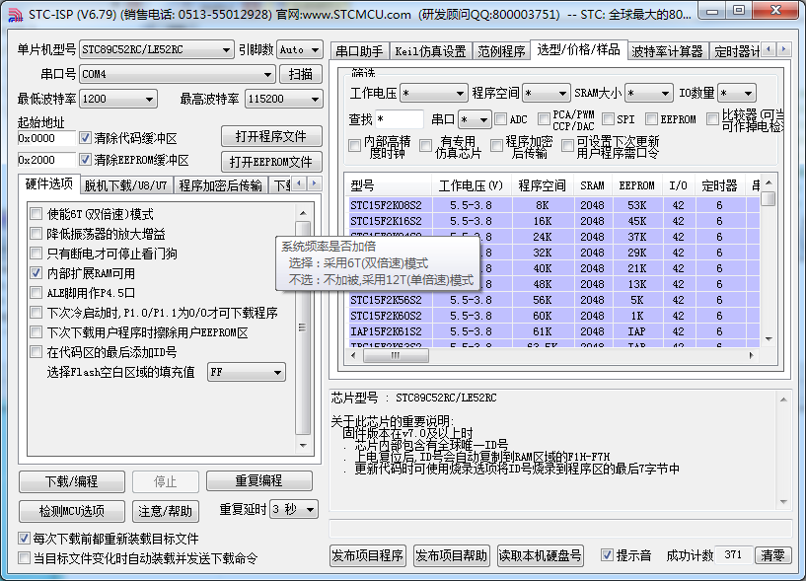
Task: Click up arrow of chip table scrollbar
Action: pyautogui.click(x=769, y=182)
